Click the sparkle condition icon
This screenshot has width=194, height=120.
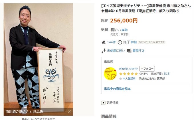(x=104, y=51)
